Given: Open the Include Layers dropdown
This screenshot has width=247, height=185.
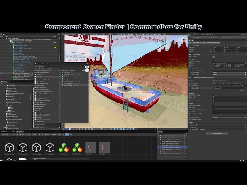Looking at the screenshot, I should point(229,73).
